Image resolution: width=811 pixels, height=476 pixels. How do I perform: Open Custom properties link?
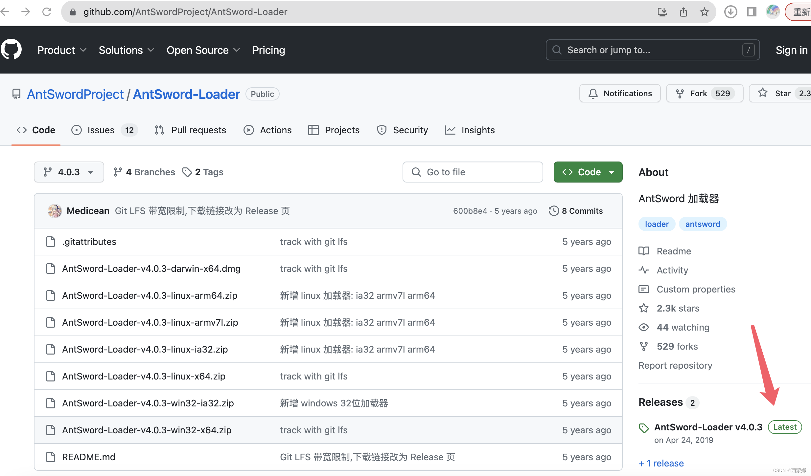click(x=696, y=289)
